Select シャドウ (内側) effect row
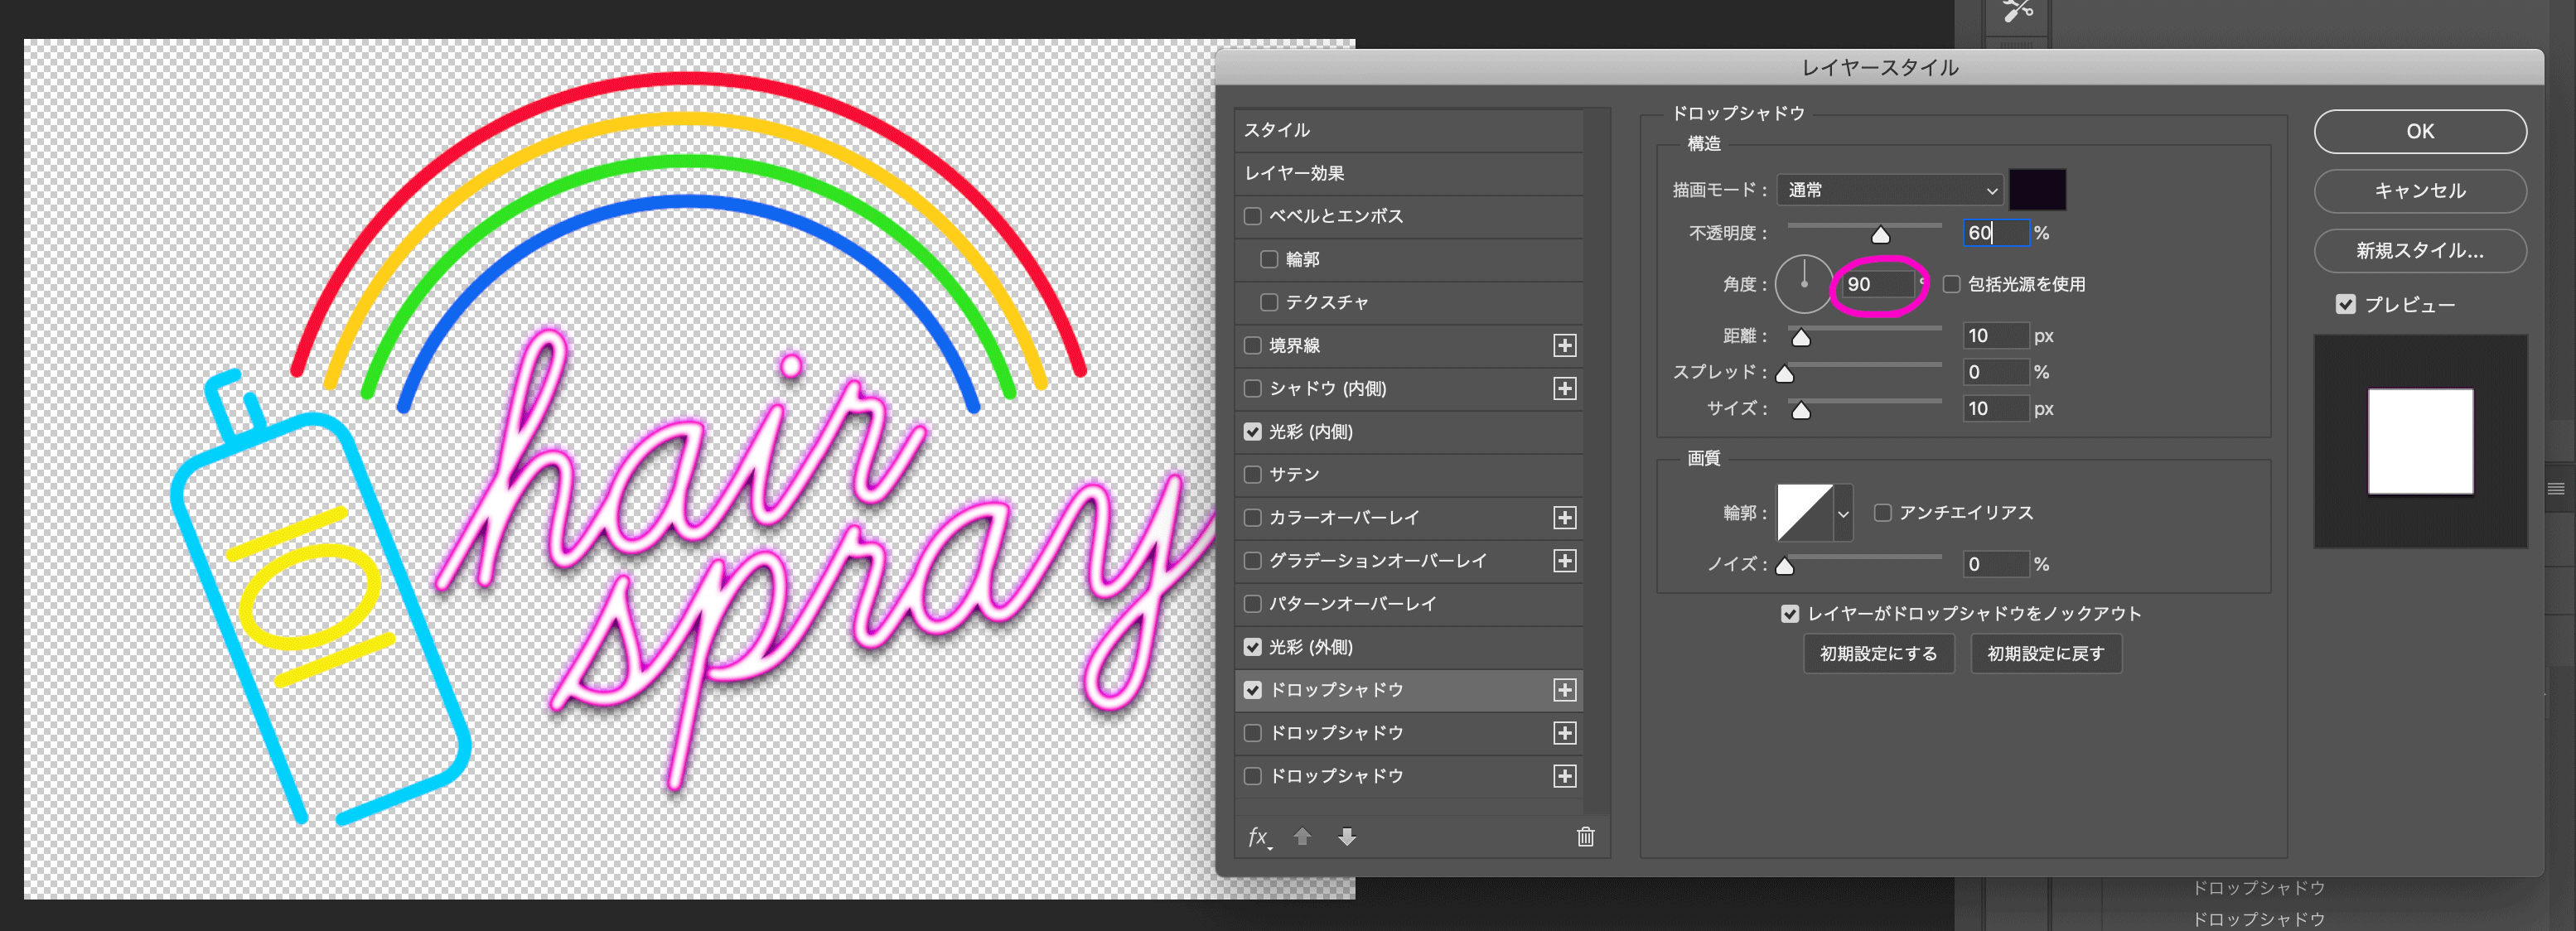Viewport: 2576px width, 931px height. [x=1408, y=389]
